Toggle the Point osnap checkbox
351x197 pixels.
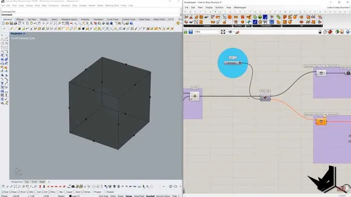(19, 192)
